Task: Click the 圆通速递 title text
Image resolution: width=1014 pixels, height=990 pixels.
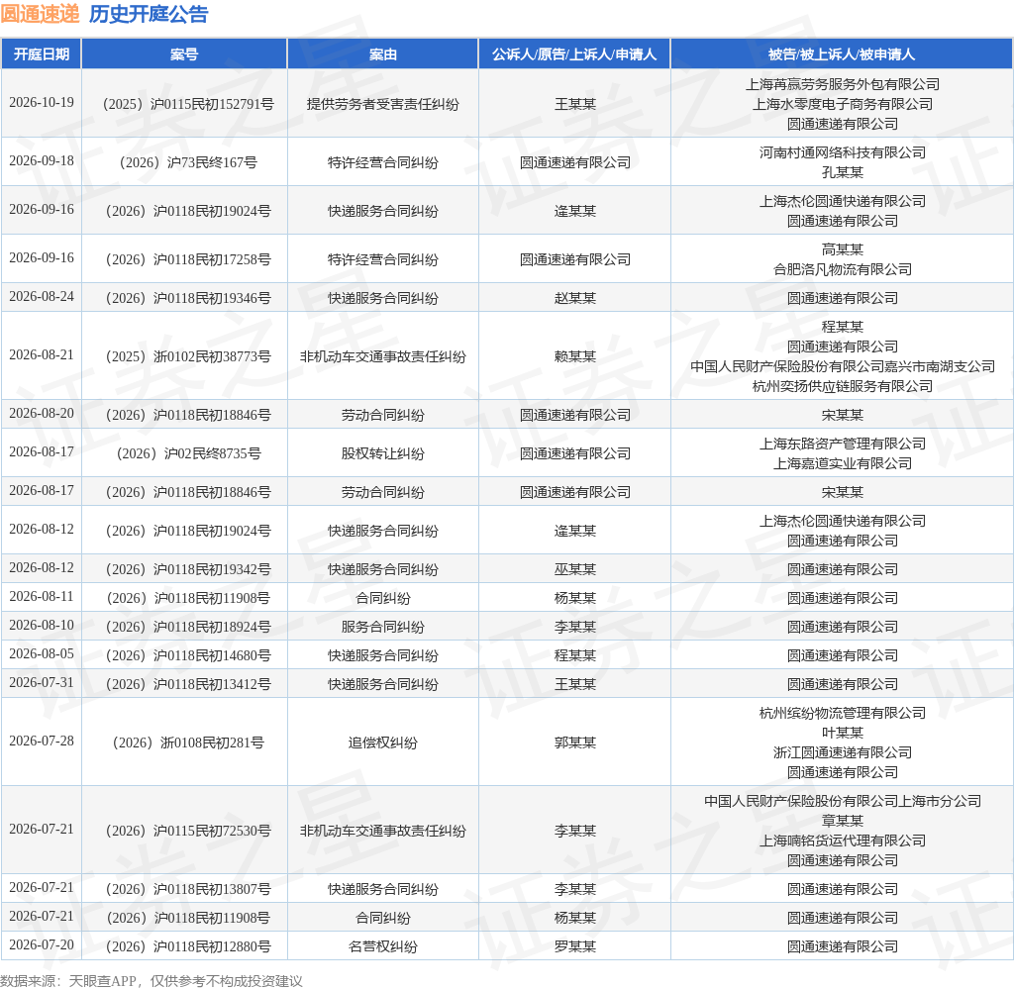Action: 40,14
